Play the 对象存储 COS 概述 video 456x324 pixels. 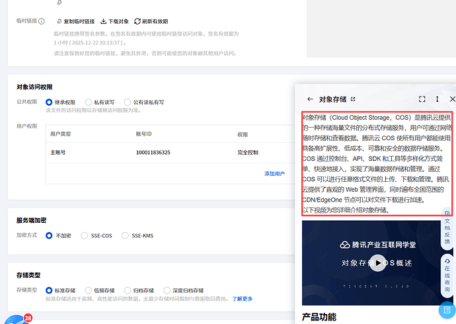click(x=378, y=263)
